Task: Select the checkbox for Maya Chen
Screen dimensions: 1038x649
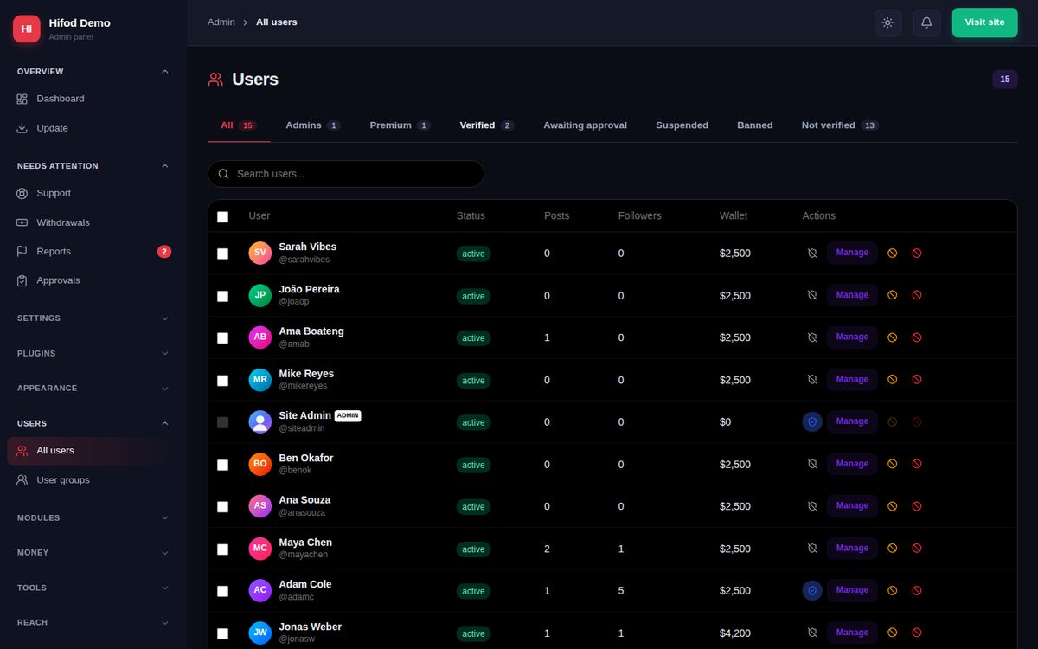Action: pyautogui.click(x=222, y=549)
